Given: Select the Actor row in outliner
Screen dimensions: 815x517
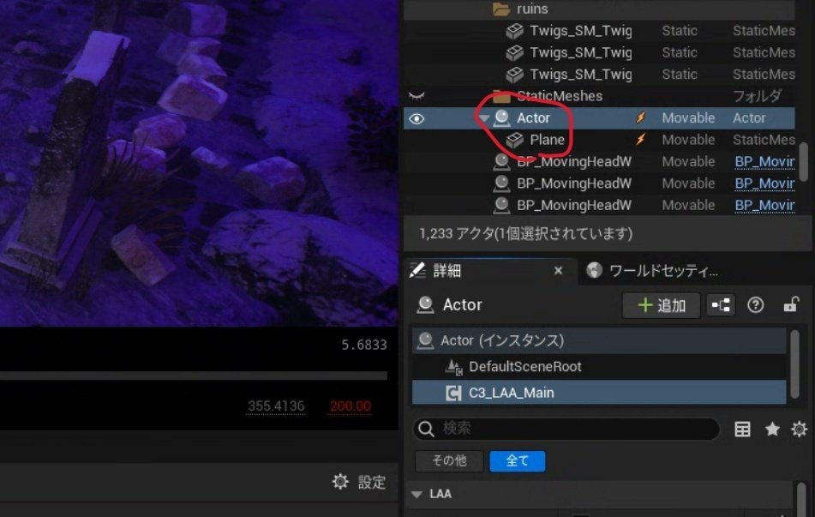Looking at the screenshot, I should [599, 118].
